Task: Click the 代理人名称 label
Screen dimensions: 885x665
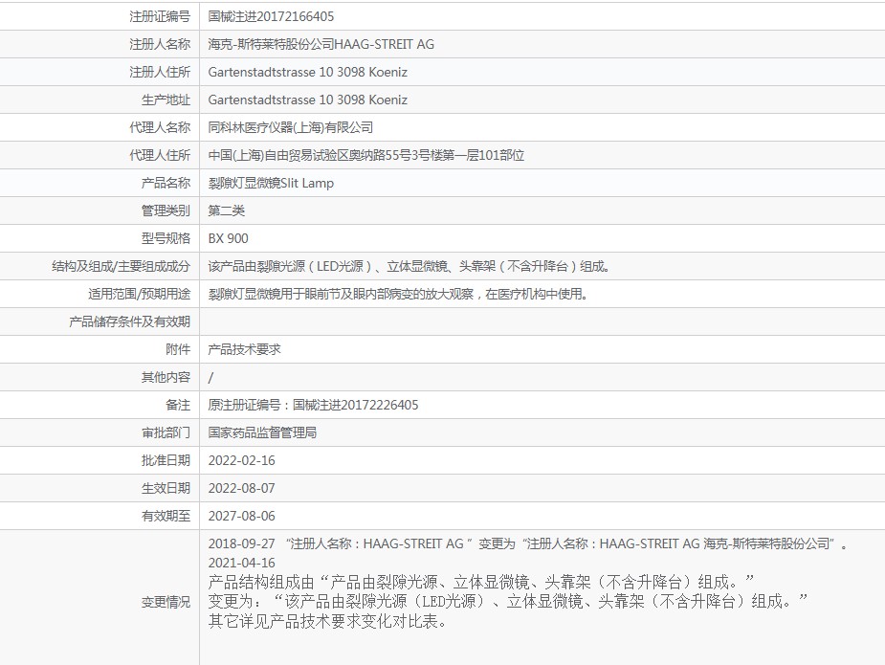Action: [x=160, y=127]
